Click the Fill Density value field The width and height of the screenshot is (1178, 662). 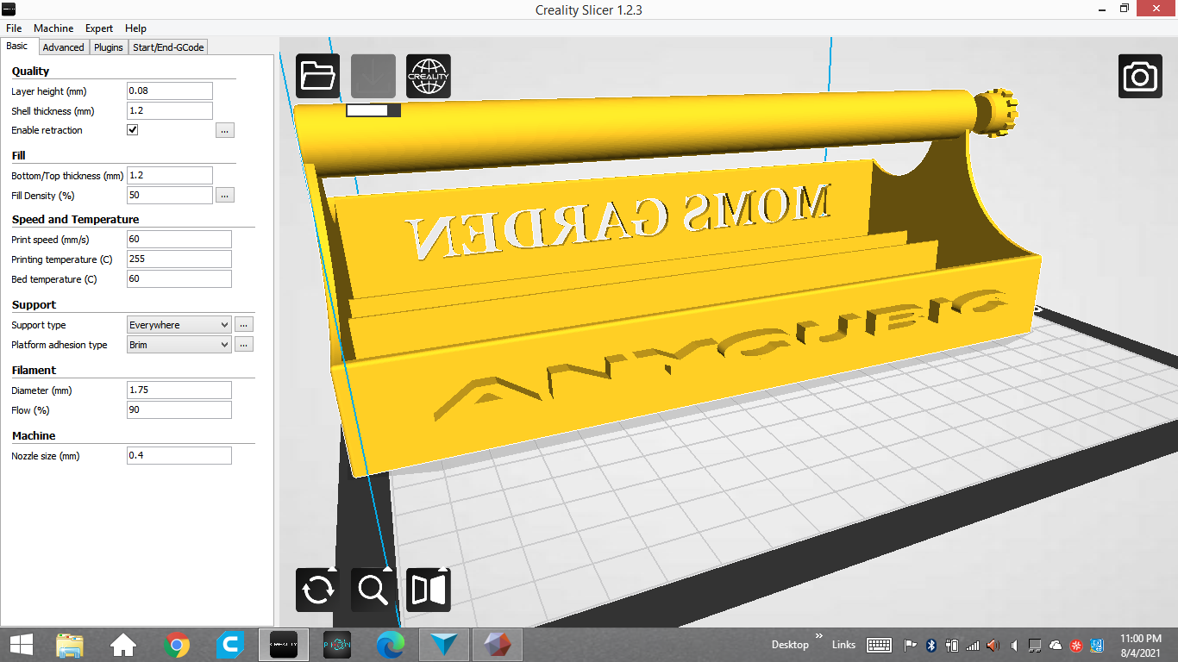point(169,196)
